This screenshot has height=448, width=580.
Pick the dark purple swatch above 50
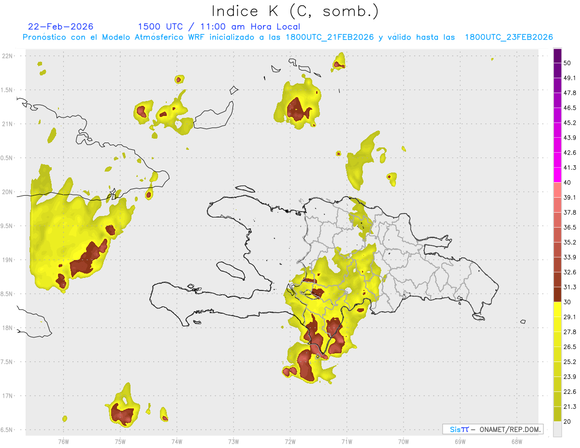pyautogui.click(x=557, y=55)
